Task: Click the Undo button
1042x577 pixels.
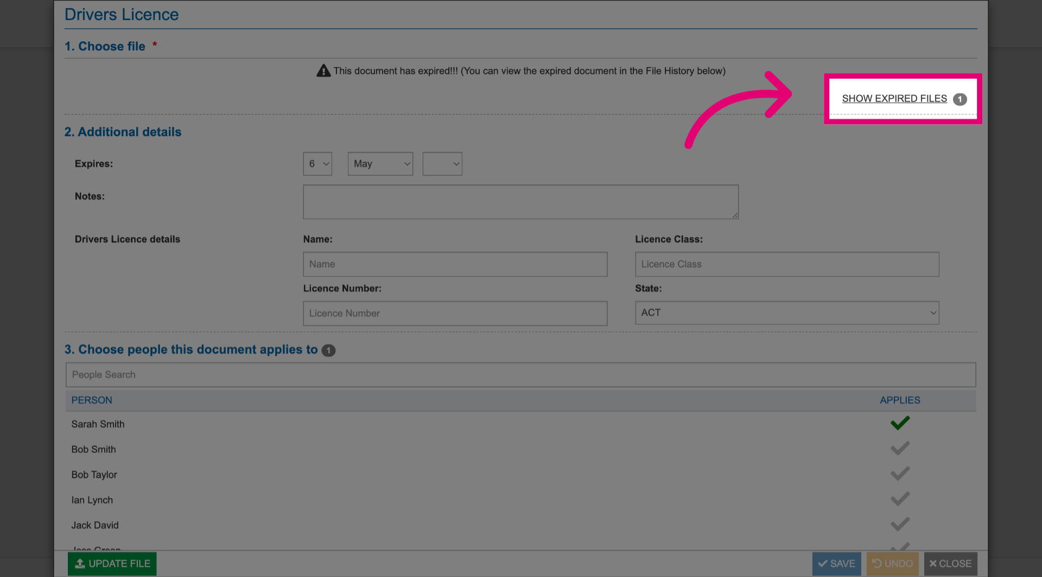Action: [892, 564]
